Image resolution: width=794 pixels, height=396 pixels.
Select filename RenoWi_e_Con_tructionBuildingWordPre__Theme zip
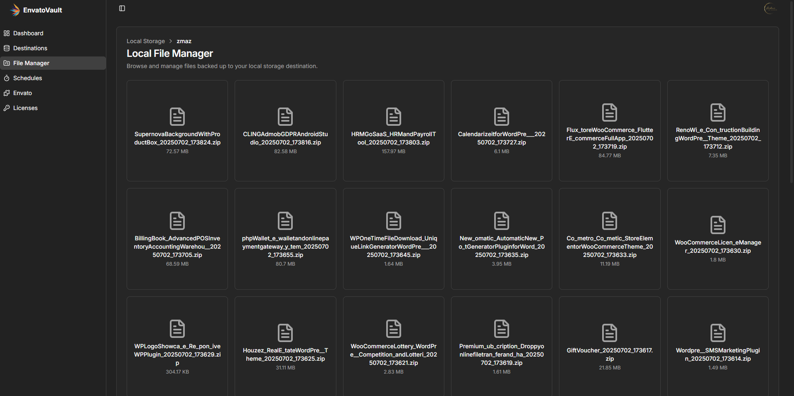click(x=718, y=138)
